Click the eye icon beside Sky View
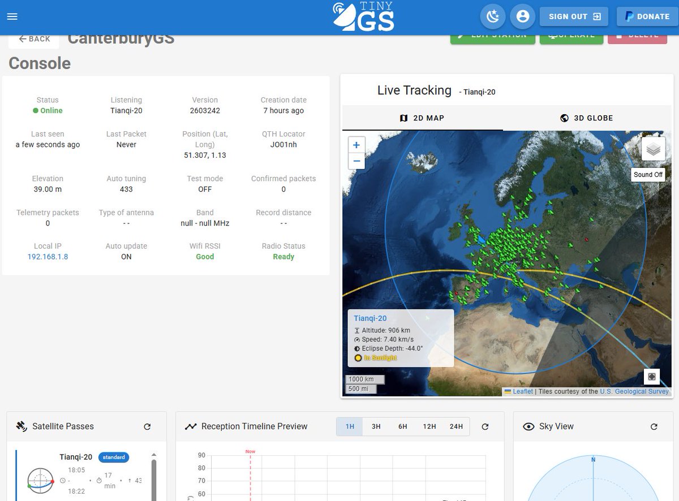Image resolution: width=679 pixels, height=501 pixels. (528, 426)
